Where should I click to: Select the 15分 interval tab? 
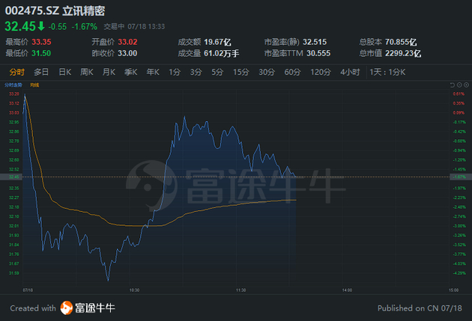click(x=241, y=72)
